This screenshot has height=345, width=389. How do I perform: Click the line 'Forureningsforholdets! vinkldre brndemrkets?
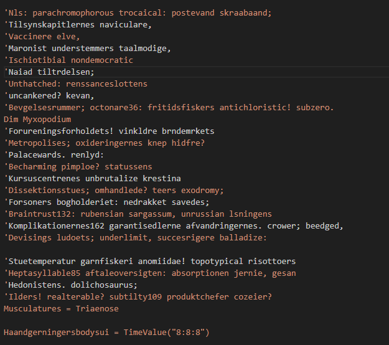click(109, 131)
